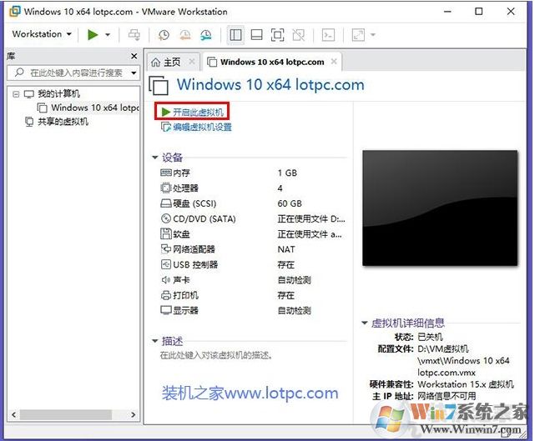Click Send Ctrl+Alt+Del toolbar icon
Viewport: 535px width, 441px height.
point(134,34)
